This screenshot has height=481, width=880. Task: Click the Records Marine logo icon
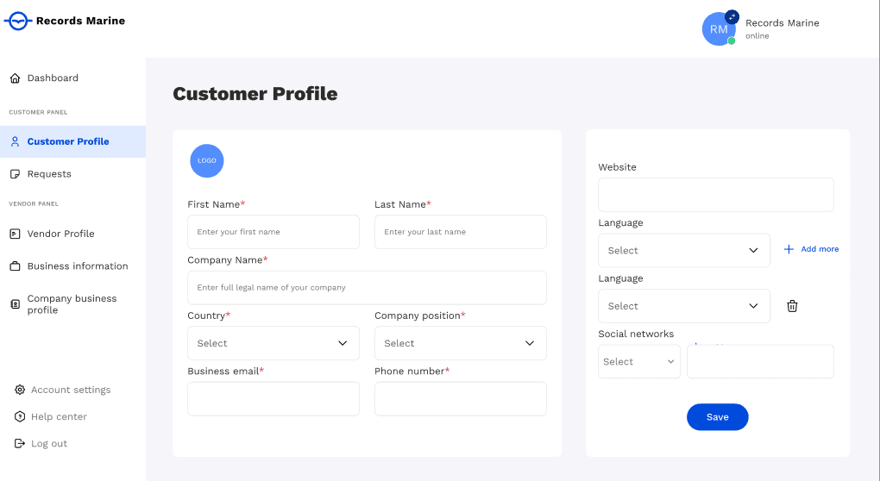tap(17, 22)
